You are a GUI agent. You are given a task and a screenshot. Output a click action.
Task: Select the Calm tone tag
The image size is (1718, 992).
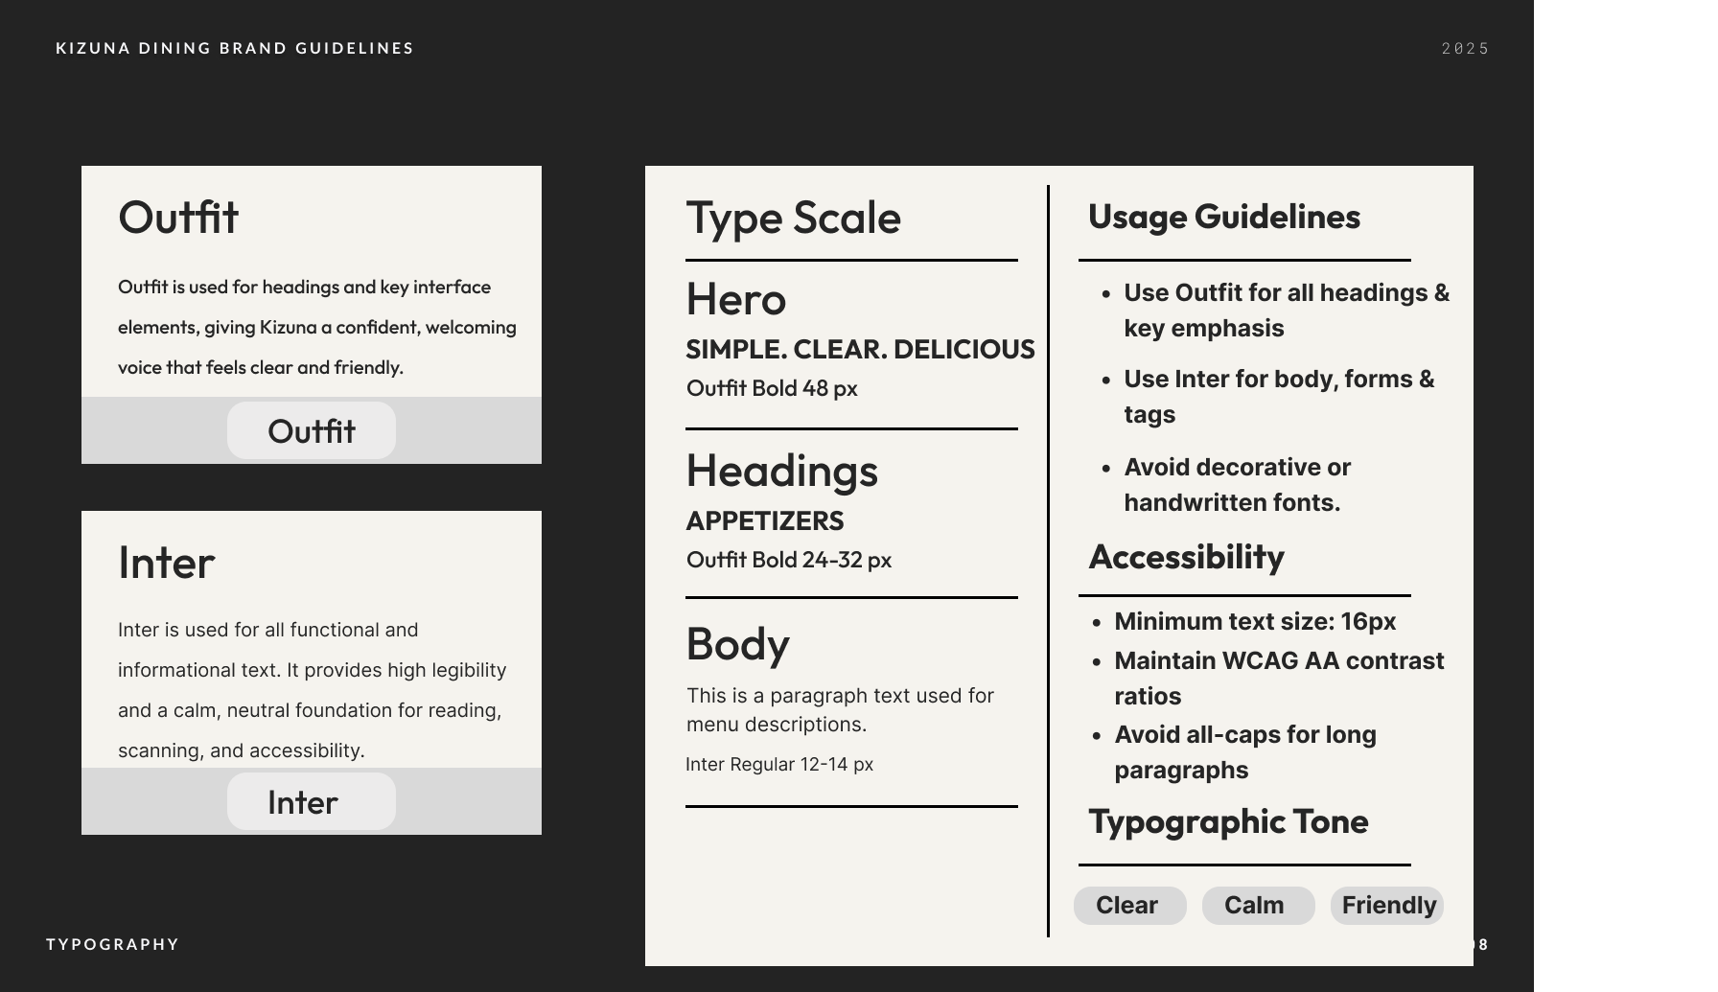click(x=1257, y=906)
